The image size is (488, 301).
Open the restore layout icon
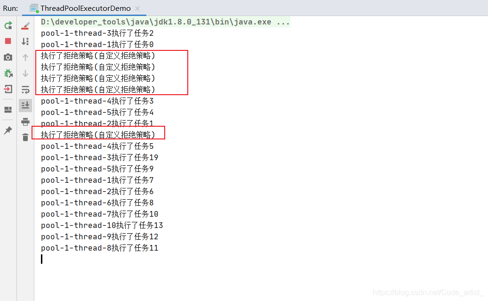click(x=8, y=110)
